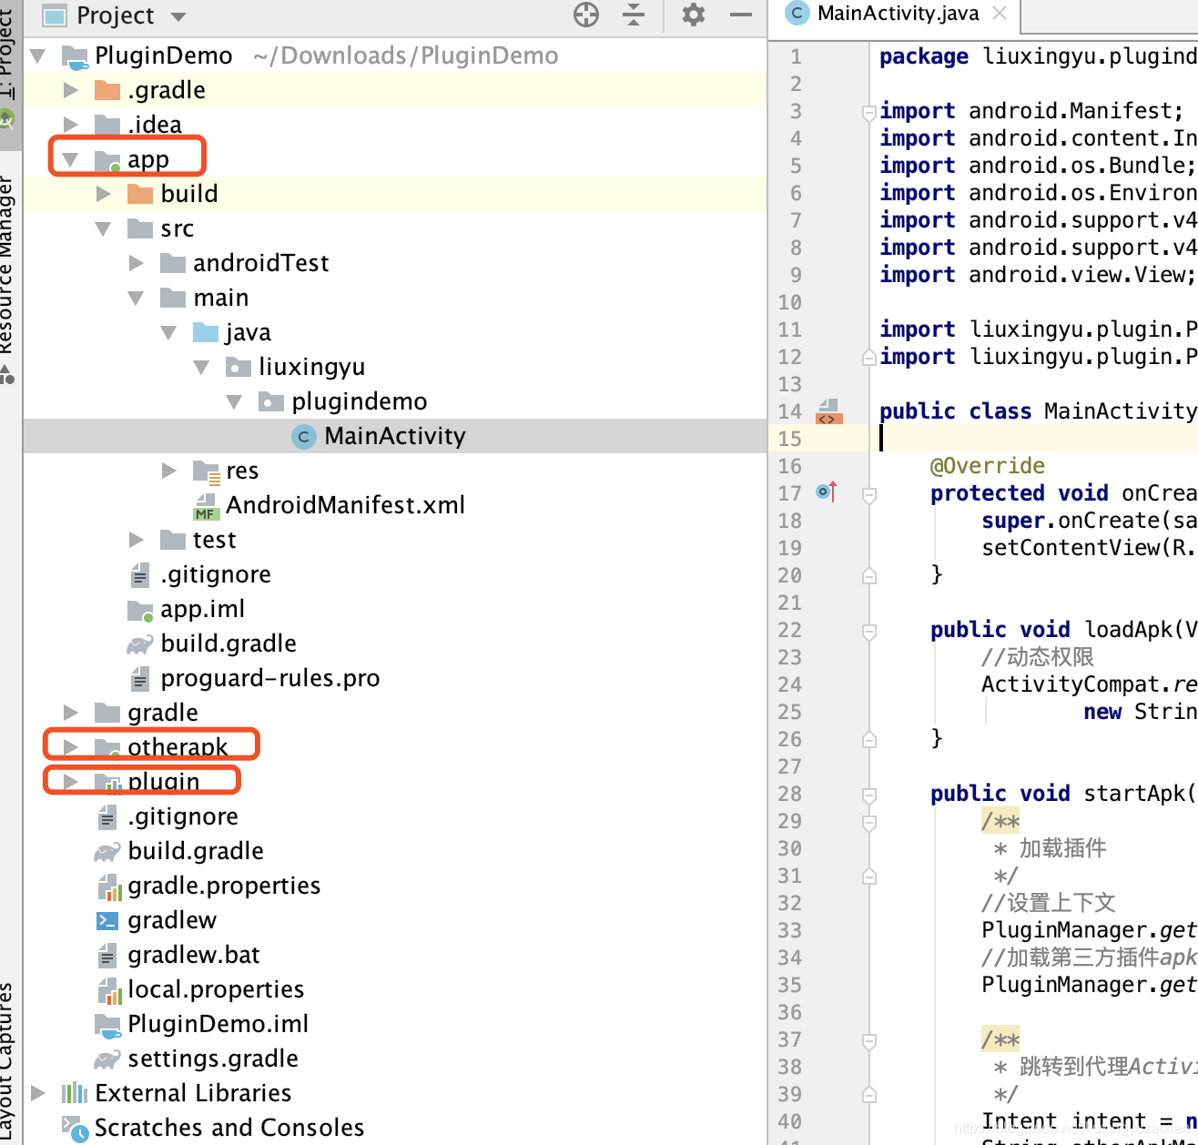Select MainActivity class in the tree
The width and height of the screenshot is (1198, 1145).
click(395, 436)
